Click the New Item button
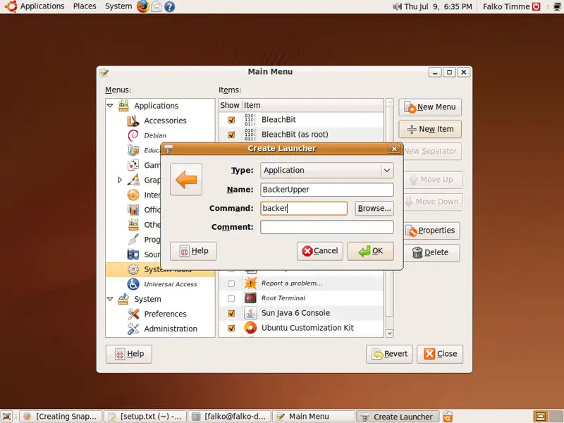 [x=430, y=129]
